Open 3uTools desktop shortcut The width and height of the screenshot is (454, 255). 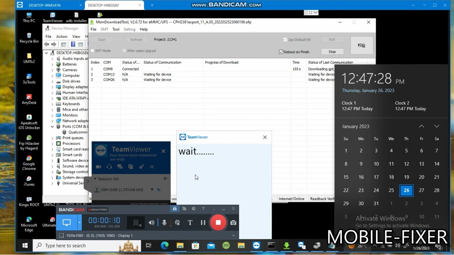[29, 79]
